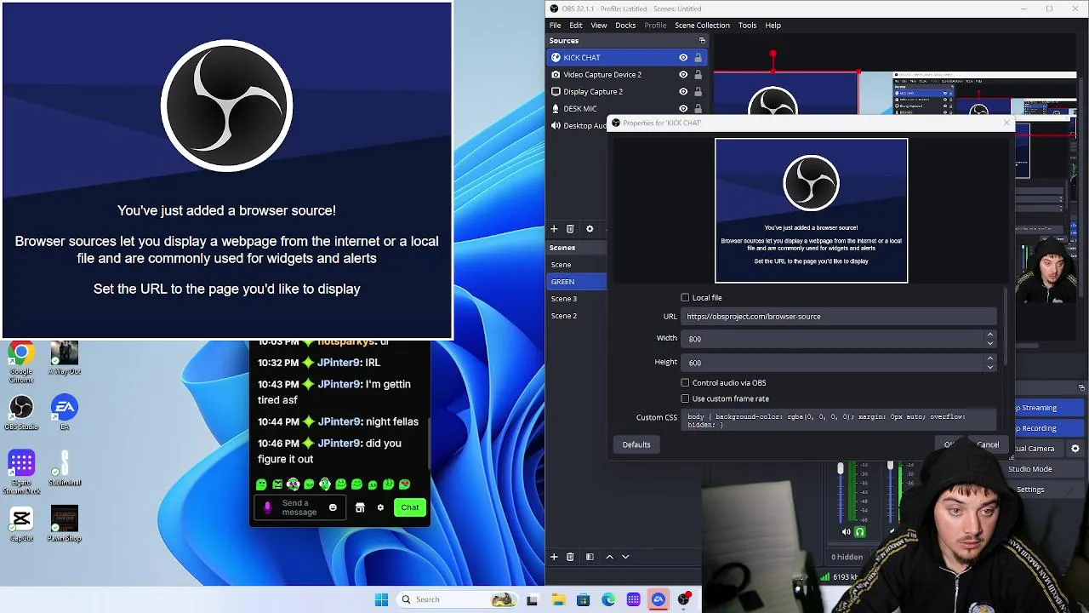Hide the KICK CHAT source

click(x=683, y=58)
